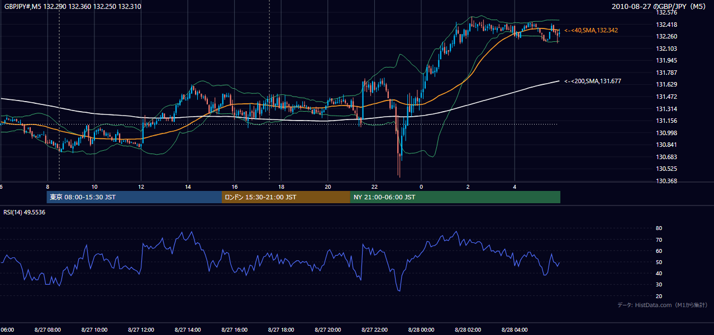Screen dimensions: 714x335
Task: Click hour label 18 on price chart time axis
Action: [282, 187]
